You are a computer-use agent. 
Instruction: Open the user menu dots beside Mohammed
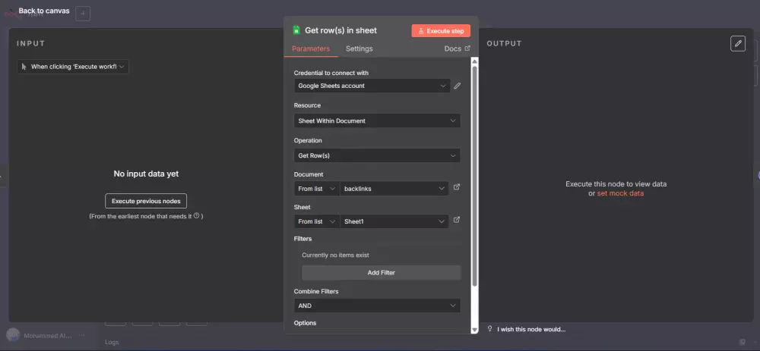(x=81, y=335)
